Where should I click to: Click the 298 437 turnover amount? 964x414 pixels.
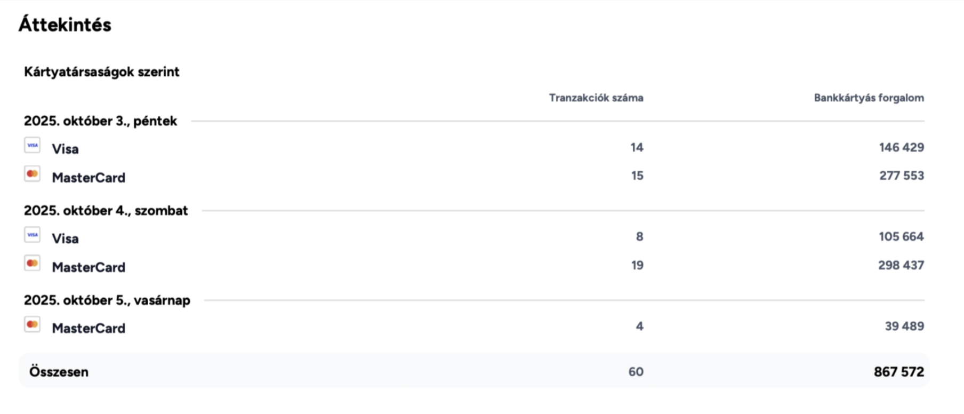coord(901,265)
